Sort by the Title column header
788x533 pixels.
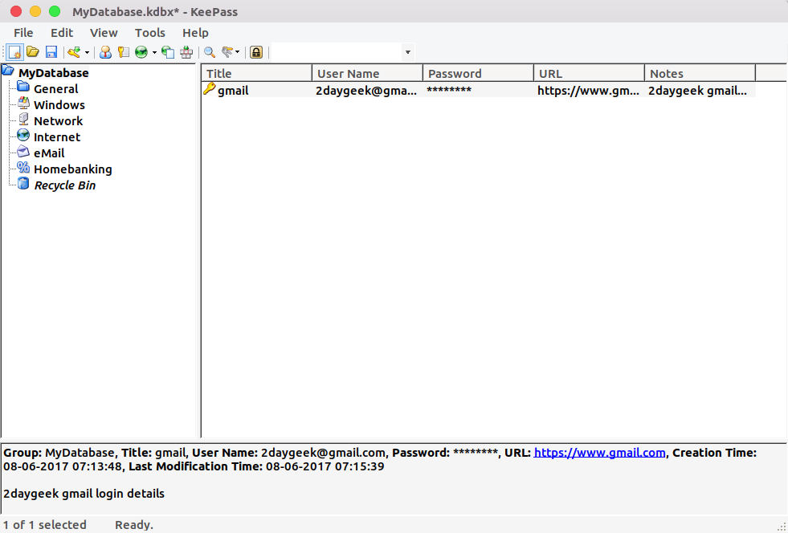point(257,73)
